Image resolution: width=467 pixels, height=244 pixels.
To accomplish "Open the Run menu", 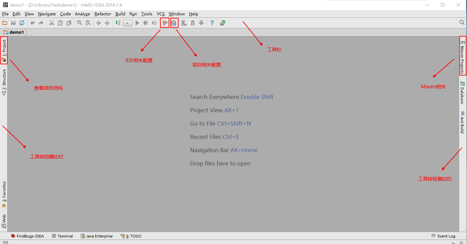I will [x=133, y=14].
